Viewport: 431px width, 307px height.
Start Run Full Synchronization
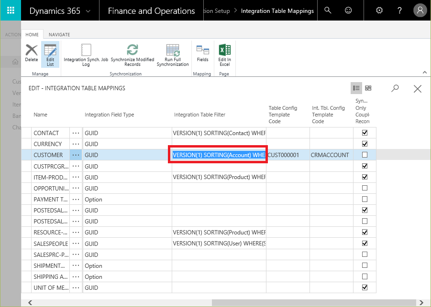coord(173,55)
